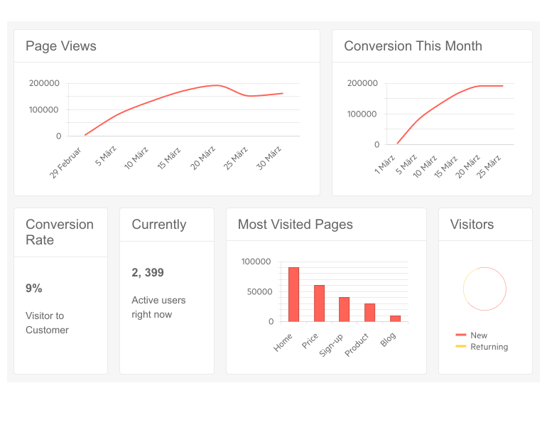Click the 29 Februar axis label
The image size is (547, 425).
(66, 163)
